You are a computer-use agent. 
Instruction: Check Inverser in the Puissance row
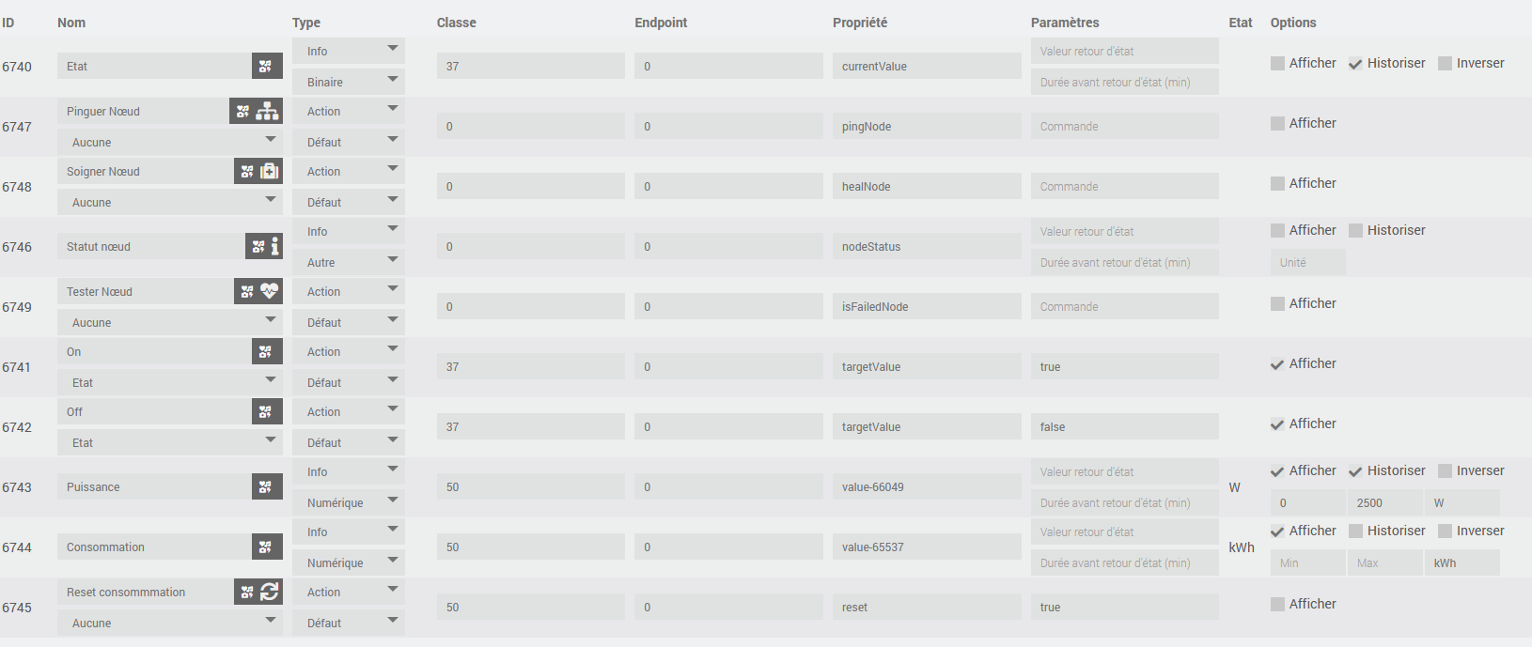click(x=1445, y=471)
